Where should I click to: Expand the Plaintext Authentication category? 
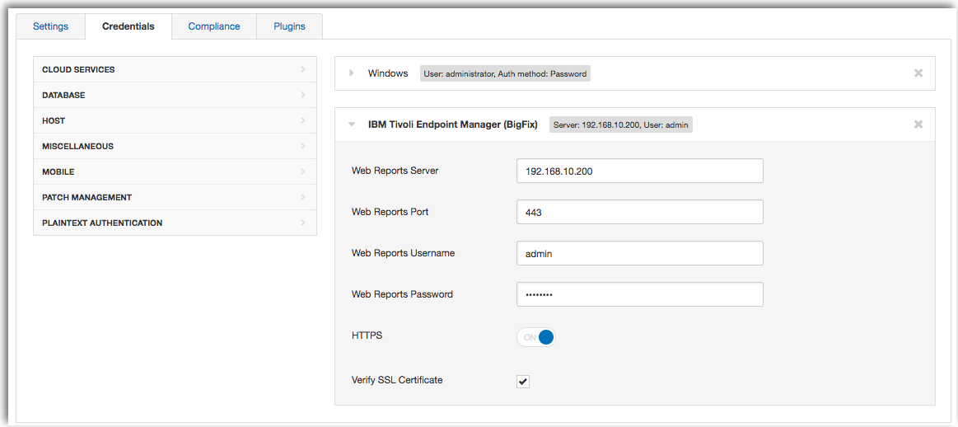[x=175, y=223]
